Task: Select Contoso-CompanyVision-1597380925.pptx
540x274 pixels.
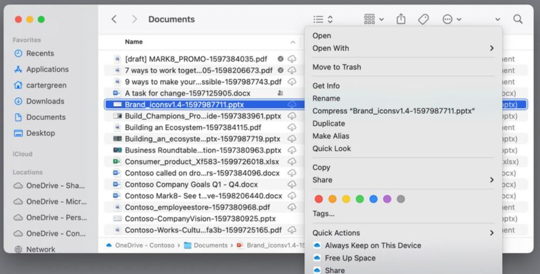Action: tap(200, 218)
